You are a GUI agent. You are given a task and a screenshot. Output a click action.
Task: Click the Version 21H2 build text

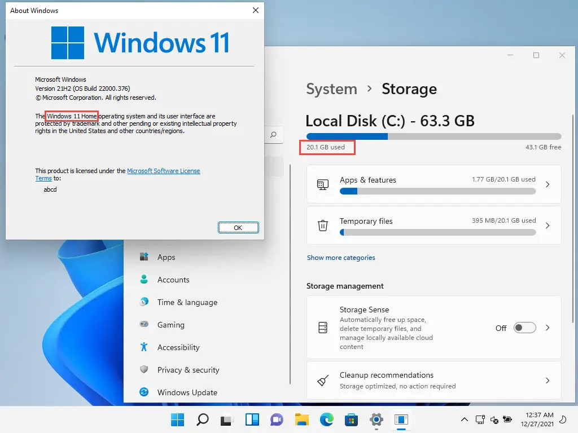tap(82, 89)
